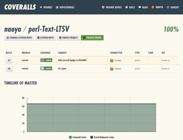
Task: Open build #6
Action: tap(9, 69)
